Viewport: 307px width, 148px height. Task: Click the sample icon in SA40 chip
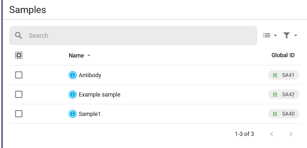pyautogui.click(x=275, y=114)
